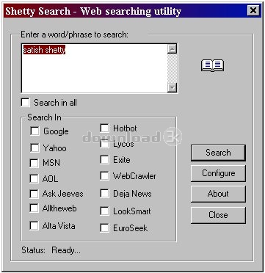Enable the Search in all checkbox
265x273 pixels.
coord(25,103)
